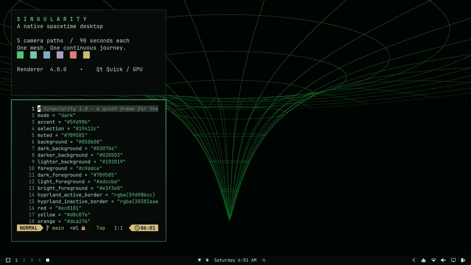
Task: Click the "One mesh. One continuous journey." line
Action: click(x=71, y=48)
